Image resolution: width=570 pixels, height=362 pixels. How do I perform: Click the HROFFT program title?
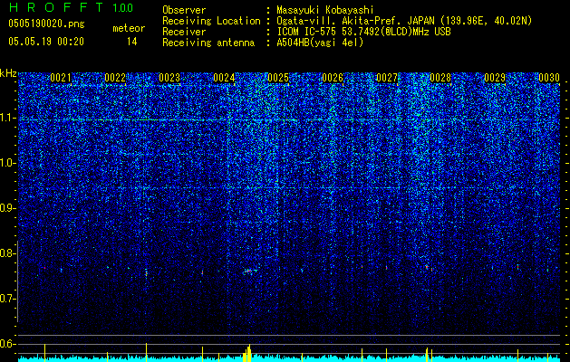[57, 7]
